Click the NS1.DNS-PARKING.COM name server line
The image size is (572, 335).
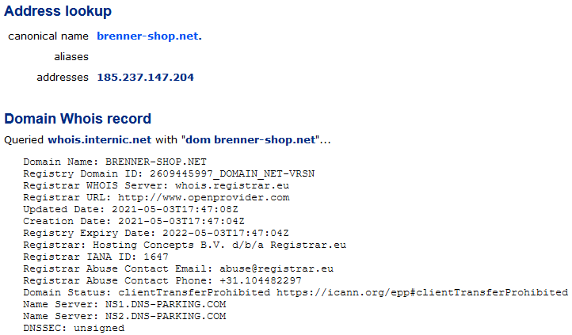click(x=124, y=304)
